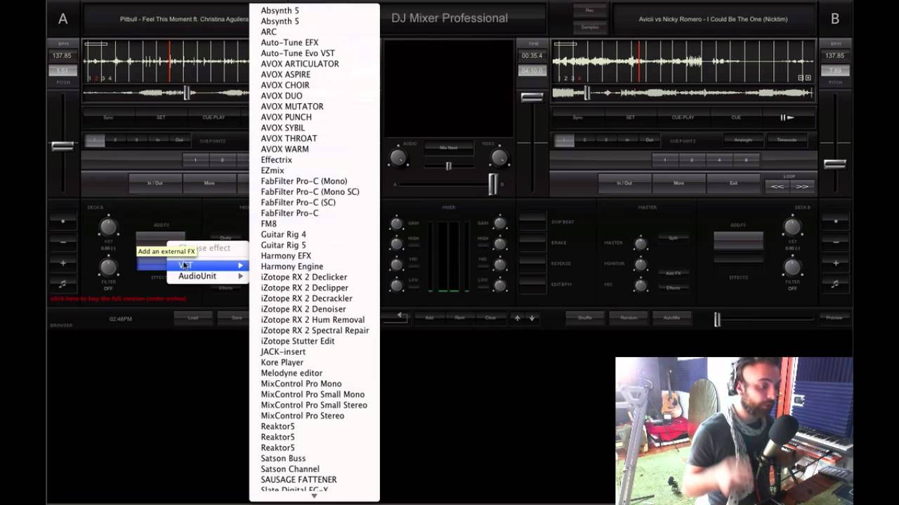Toggle Split in the master section

(x=673, y=238)
